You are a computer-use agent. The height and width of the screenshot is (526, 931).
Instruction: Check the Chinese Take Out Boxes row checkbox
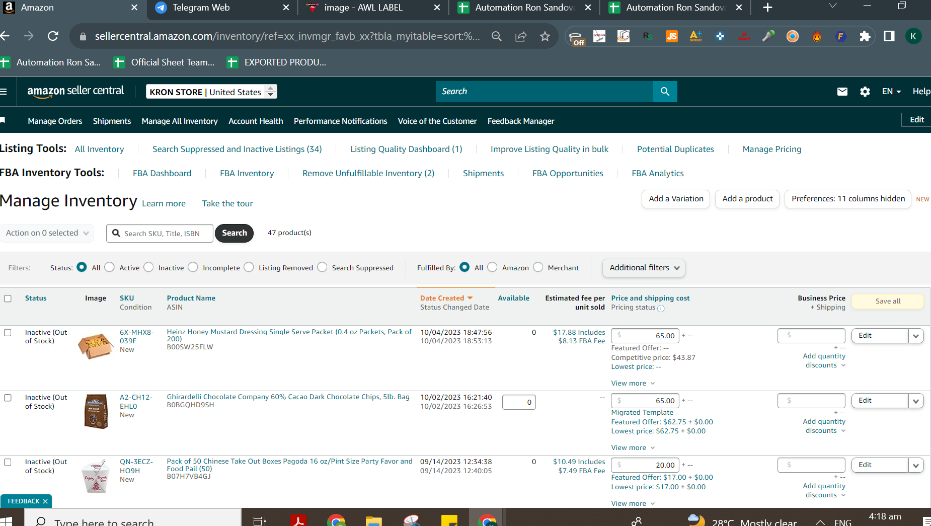pyautogui.click(x=8, y=462)
